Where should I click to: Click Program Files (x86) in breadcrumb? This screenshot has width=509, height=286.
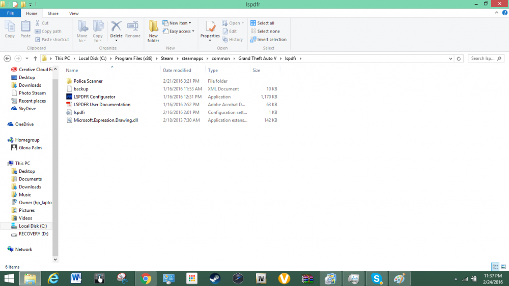[133, 58]
